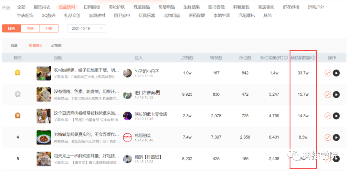Open 楠姐【排雷班】 avatar
349x171 pixels.
[128, 159]
